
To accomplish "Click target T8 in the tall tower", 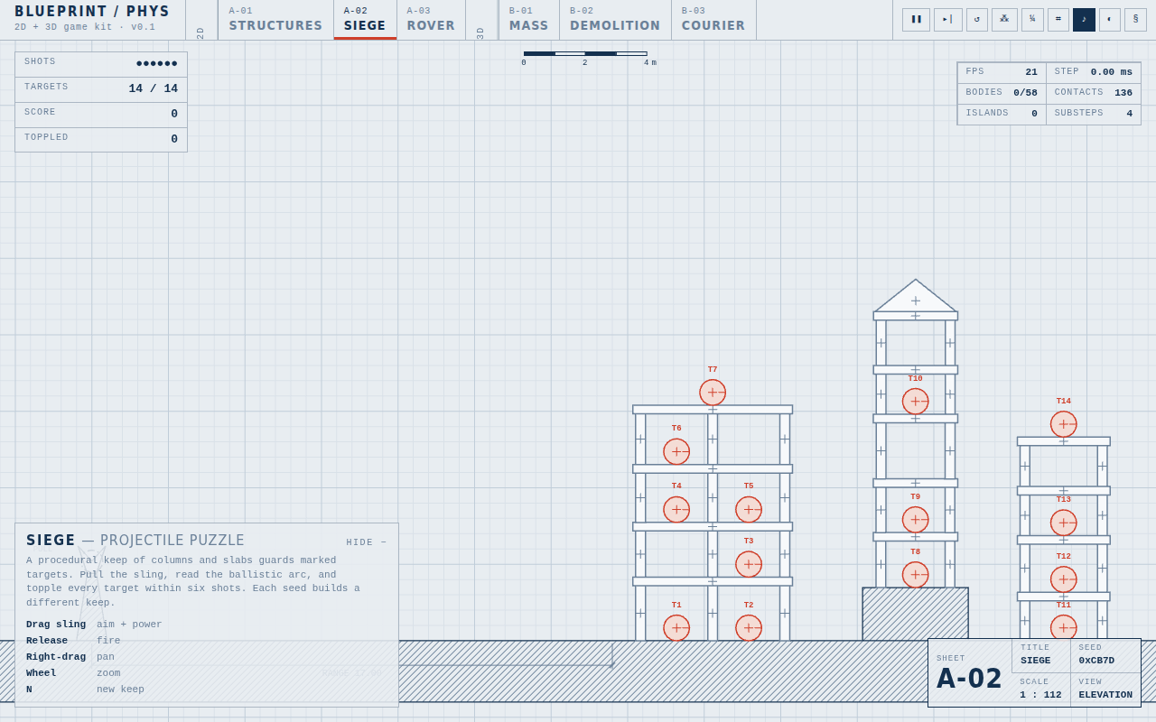I will pyautogui.click(x=916, y=575).
